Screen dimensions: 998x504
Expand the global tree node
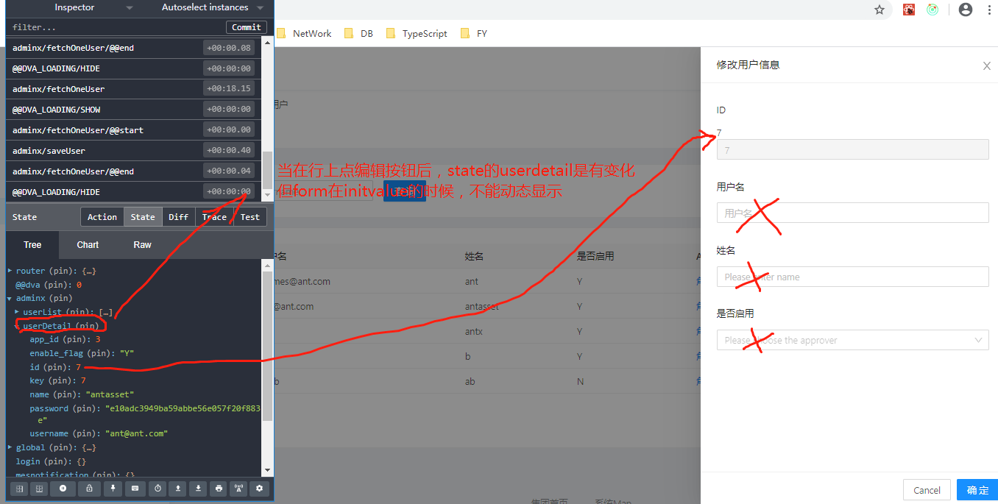coord(10,447)
